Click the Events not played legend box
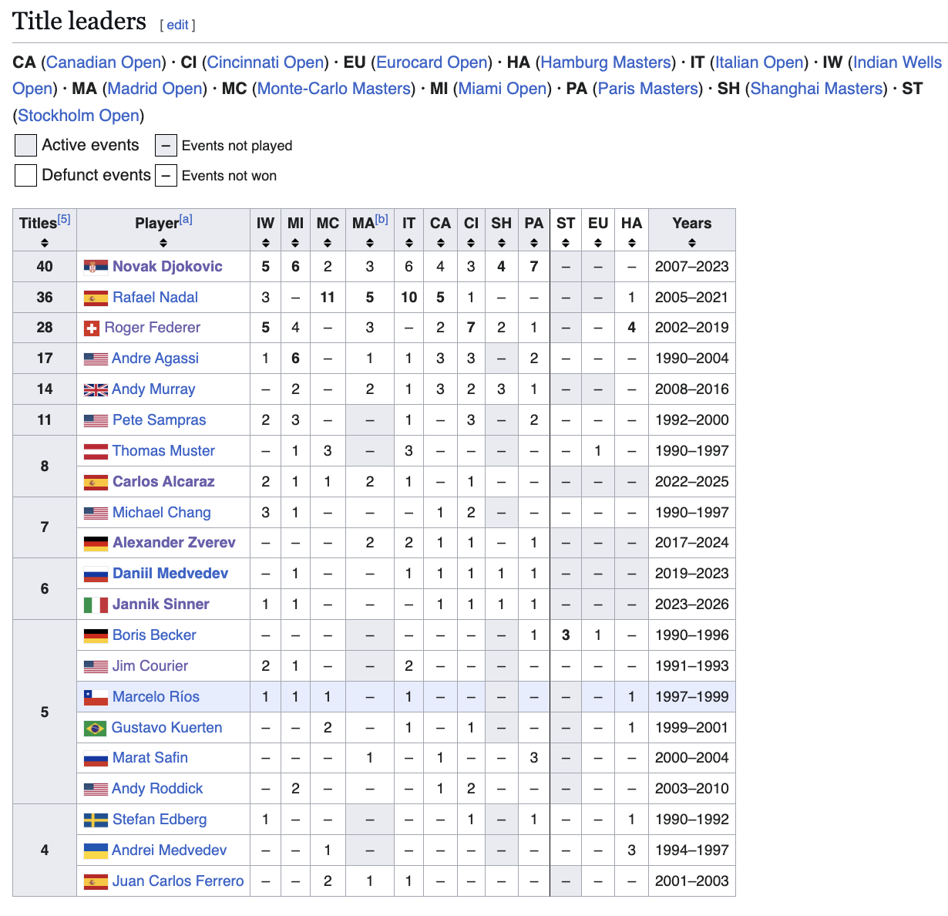Viewport: 948px width, 916px height. (x=166, y=145)
